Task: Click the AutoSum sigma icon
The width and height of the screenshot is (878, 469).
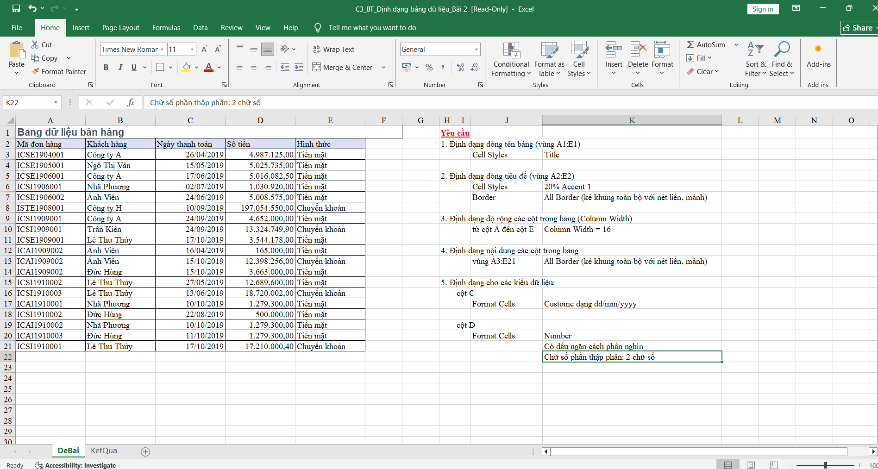Action: (690, 44)
